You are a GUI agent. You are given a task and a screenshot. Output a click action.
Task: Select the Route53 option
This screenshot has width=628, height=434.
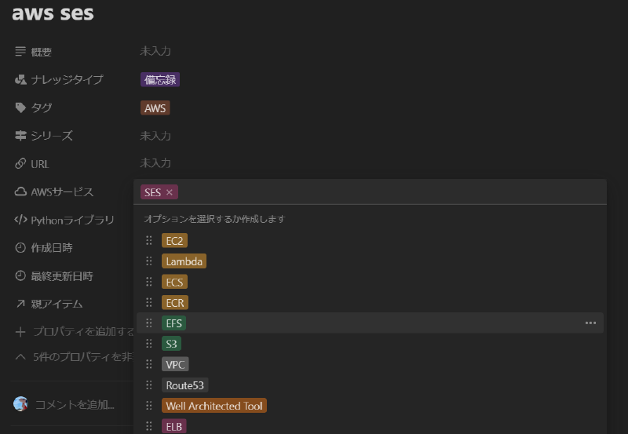(184, 385)
